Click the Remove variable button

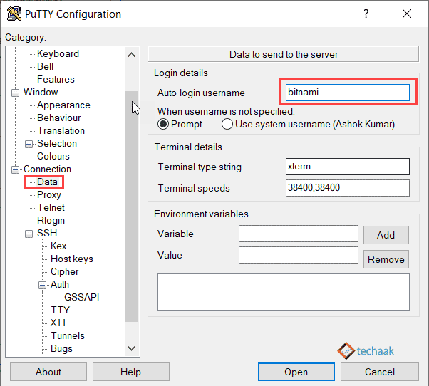[386, 259]
